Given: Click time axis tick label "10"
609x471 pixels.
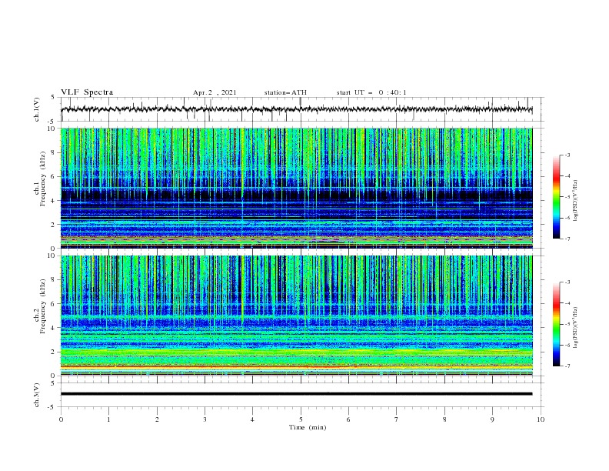Looking at the screenshot, I should tap(541, 419).
